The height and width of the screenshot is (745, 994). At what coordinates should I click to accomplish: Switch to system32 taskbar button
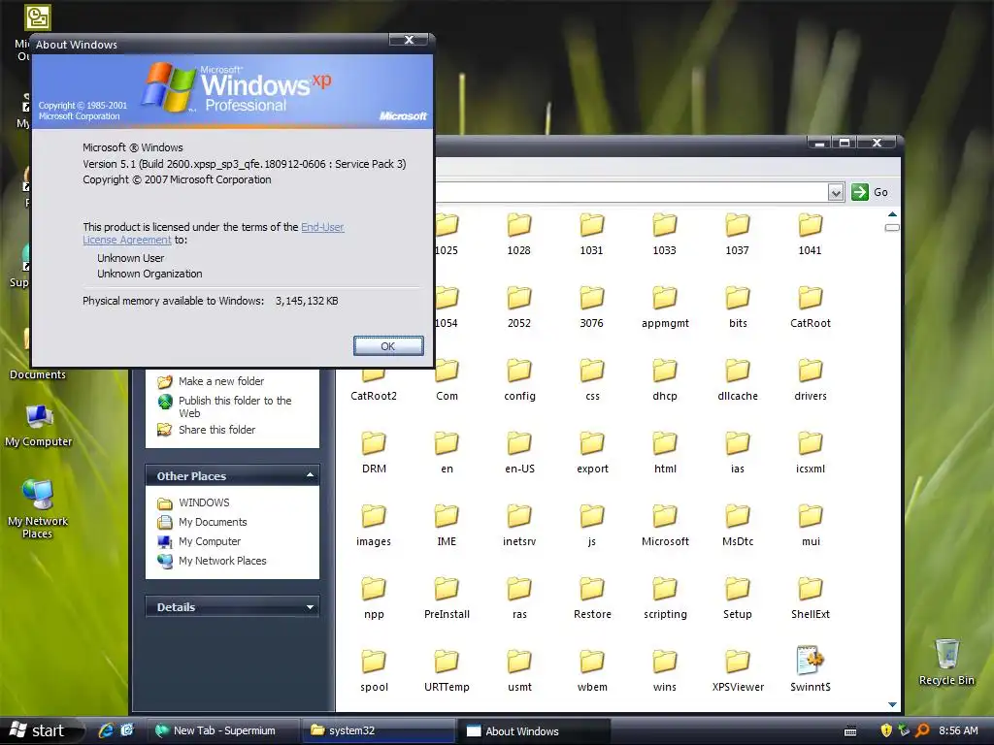coord(379,730)
